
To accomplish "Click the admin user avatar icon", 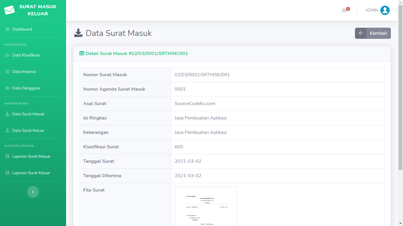I will 385,10.
